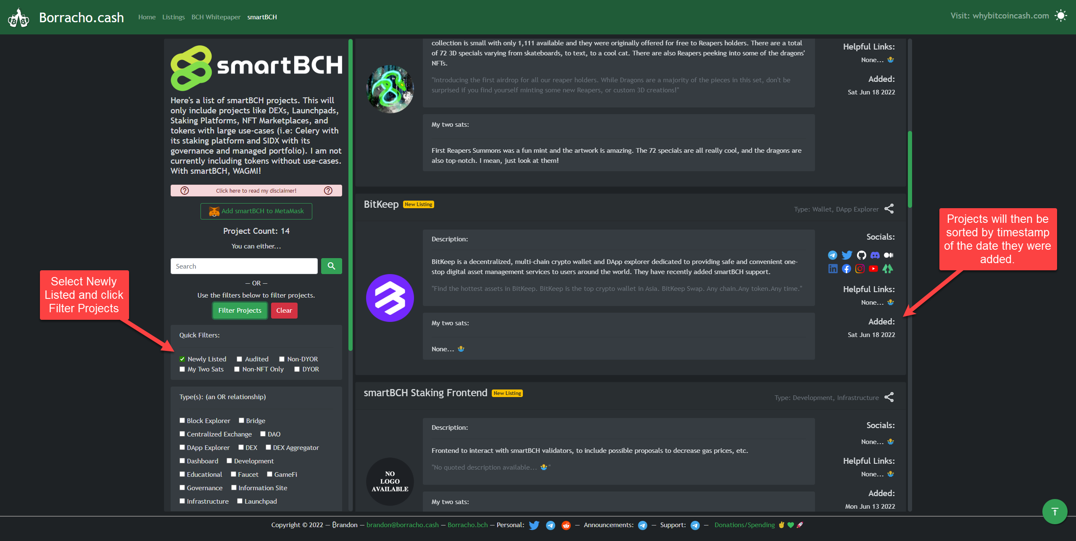
Task: Click the project list green scrollbar
Action: coord(910,170)
